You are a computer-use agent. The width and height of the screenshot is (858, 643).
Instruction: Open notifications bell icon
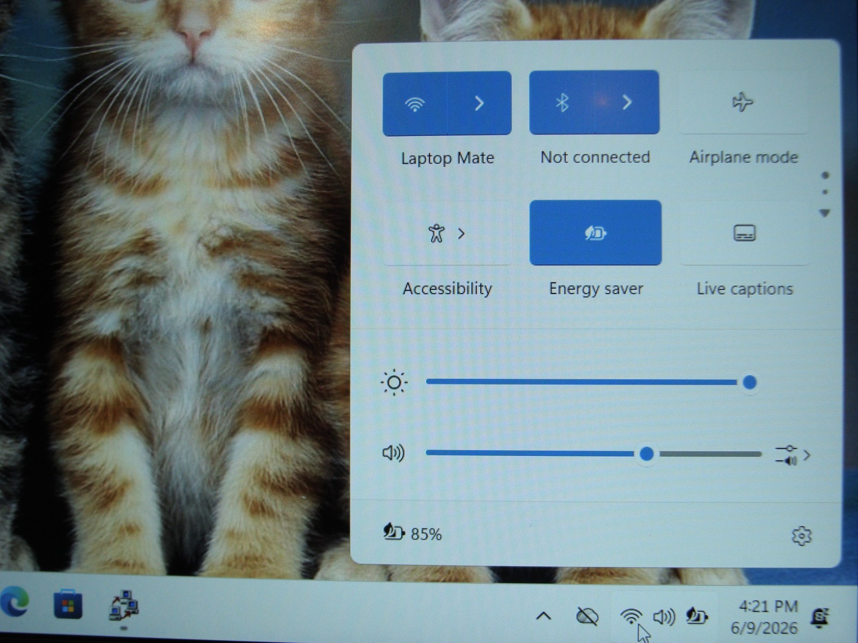[x=820, y=617]
